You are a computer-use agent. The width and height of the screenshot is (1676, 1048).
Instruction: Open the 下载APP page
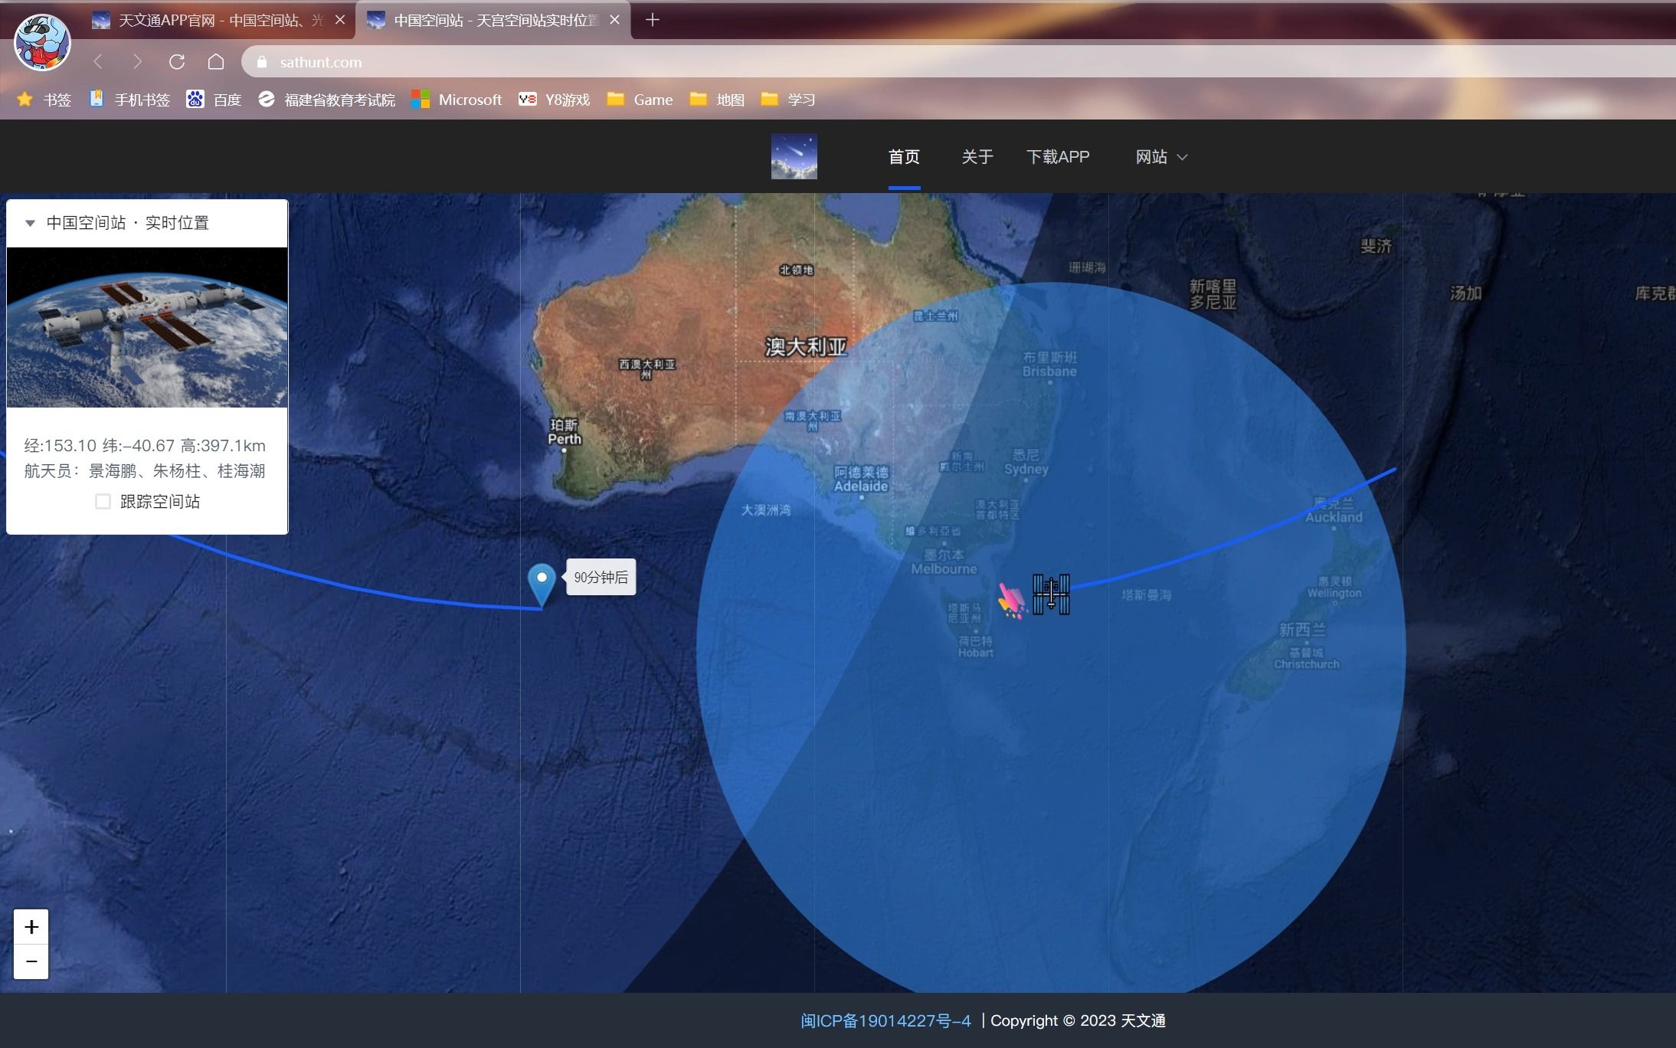click(1058, 157)
